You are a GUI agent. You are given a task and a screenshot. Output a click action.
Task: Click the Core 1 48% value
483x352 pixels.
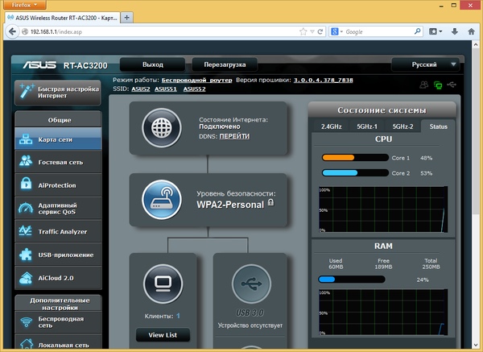click(x=427, y=158)
